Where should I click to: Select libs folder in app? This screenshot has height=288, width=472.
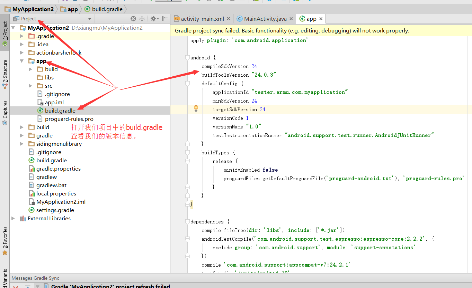pos(49,77)
